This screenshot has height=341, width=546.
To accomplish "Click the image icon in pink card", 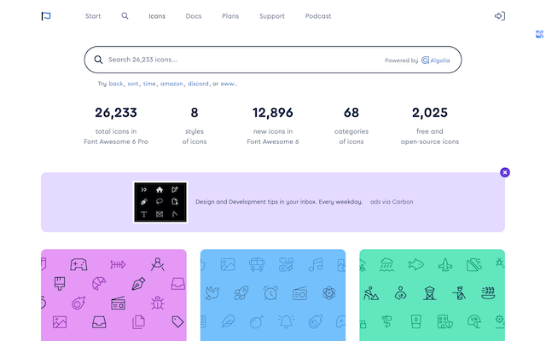I will coord(60,322).
